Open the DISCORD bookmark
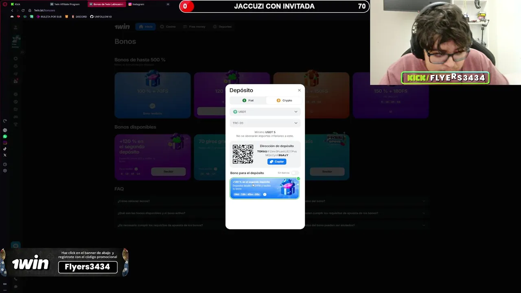 (x=79, y=17)
